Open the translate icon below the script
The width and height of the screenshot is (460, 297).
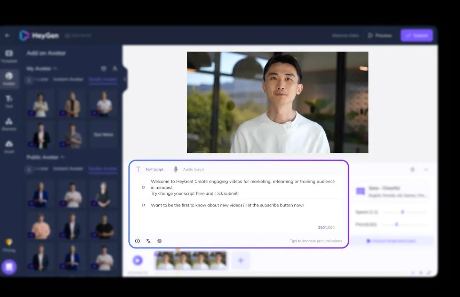click(x=149, y=241)
